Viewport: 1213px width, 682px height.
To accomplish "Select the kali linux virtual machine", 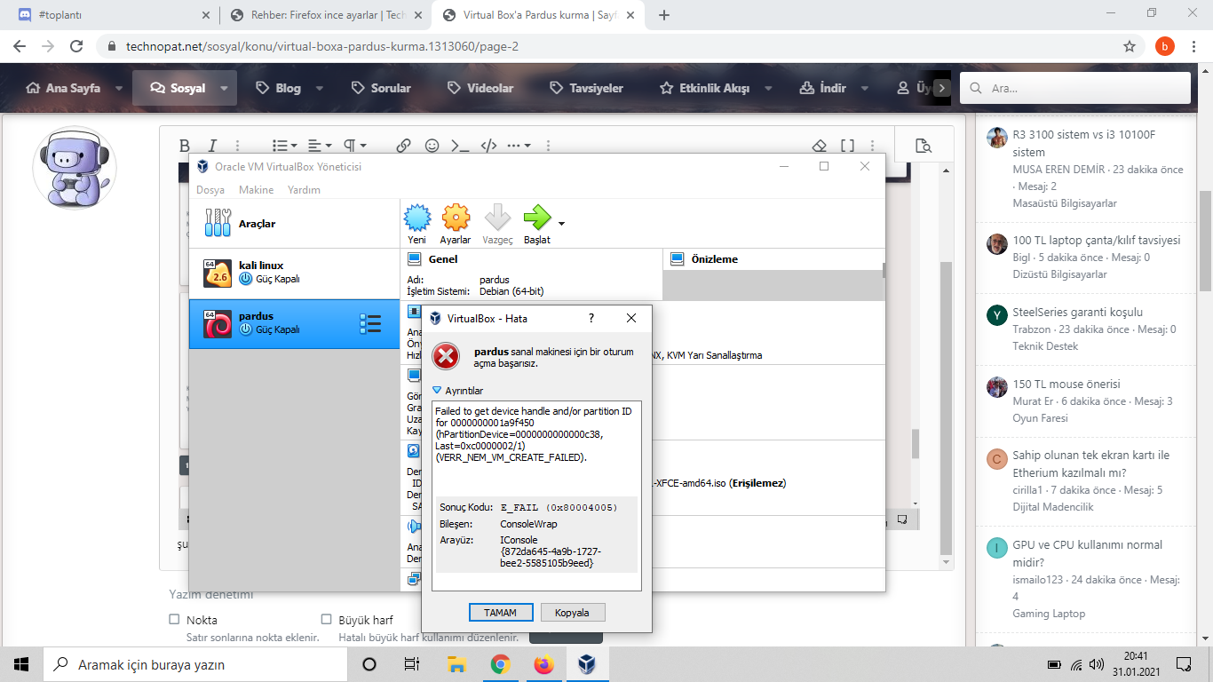I will click(295, 273).
